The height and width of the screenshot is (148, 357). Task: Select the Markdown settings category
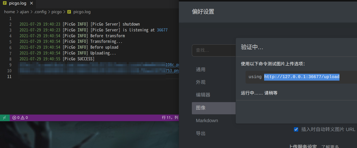tap(207, 120)
